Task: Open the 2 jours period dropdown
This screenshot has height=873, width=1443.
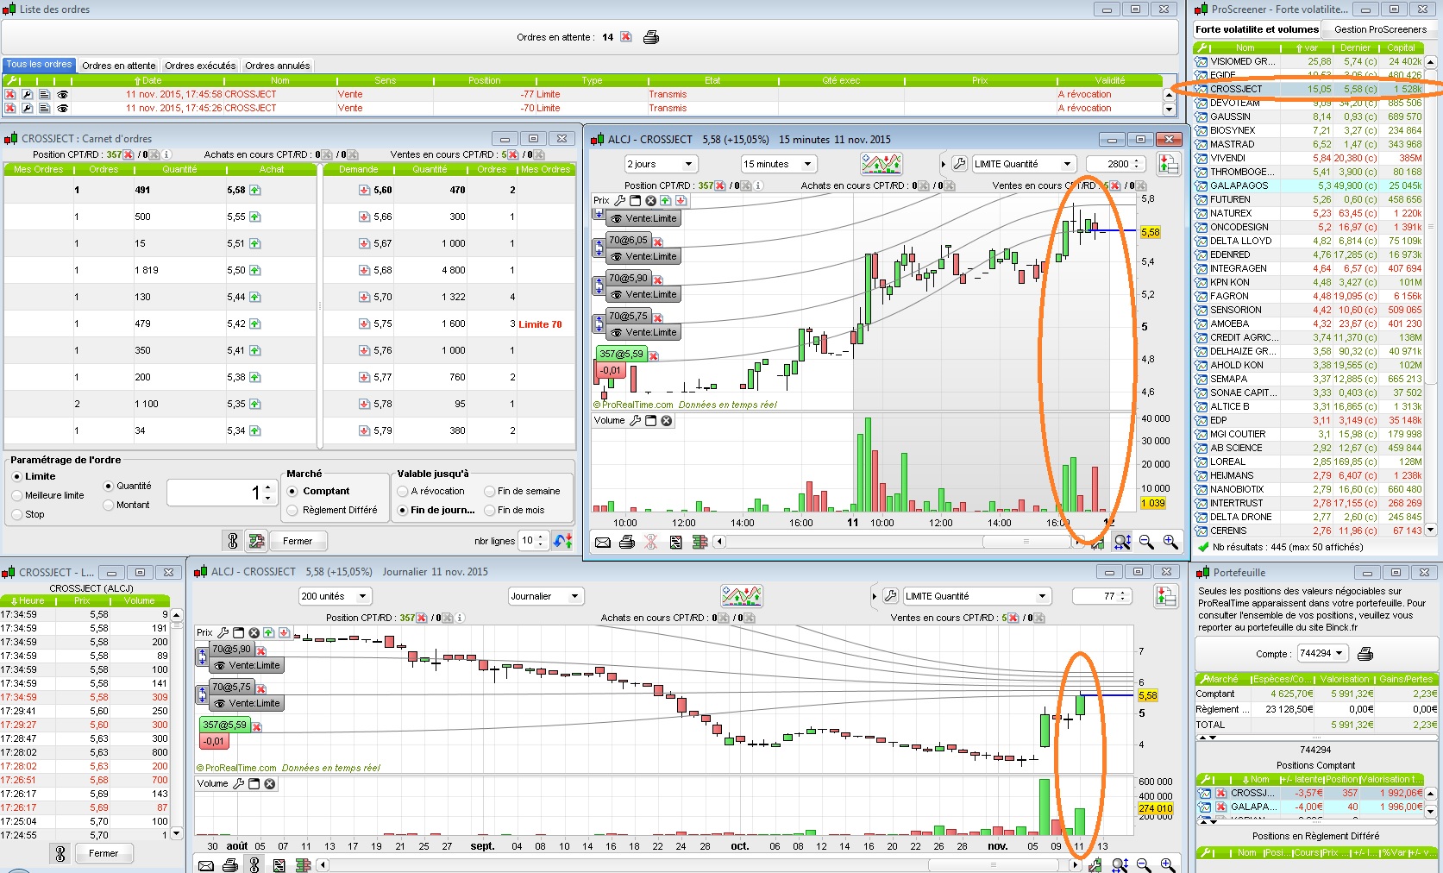Action: click(x=661, y=164)
